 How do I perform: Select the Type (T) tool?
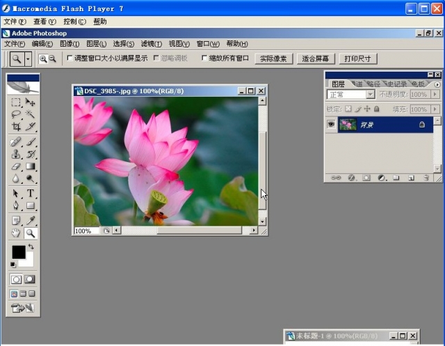click(x=31, y=193)
